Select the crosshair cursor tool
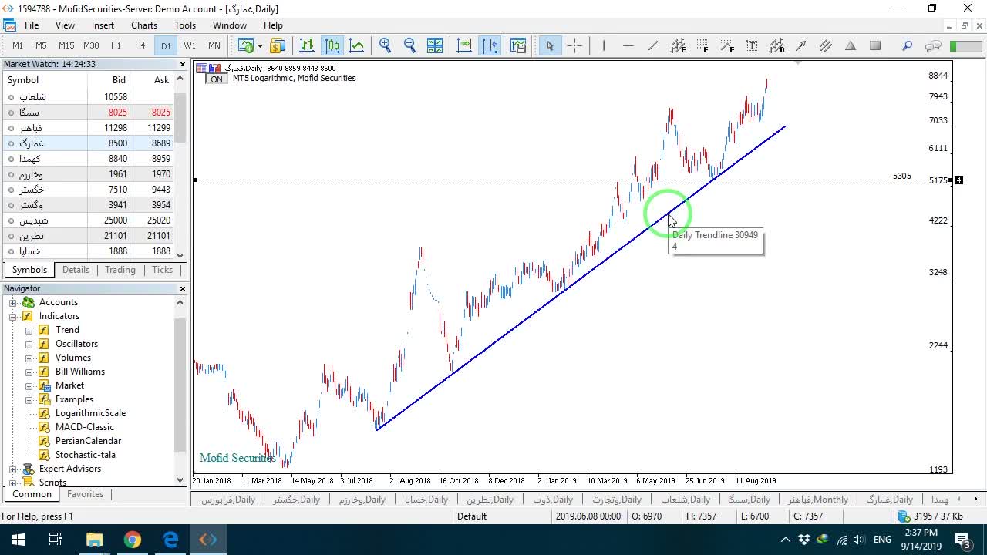Screen dimensions: 987x555 pos(574,45)
